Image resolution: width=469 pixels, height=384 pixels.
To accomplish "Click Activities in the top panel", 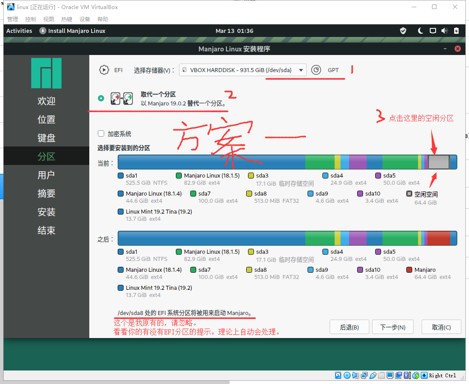I will tap(19, 31).
